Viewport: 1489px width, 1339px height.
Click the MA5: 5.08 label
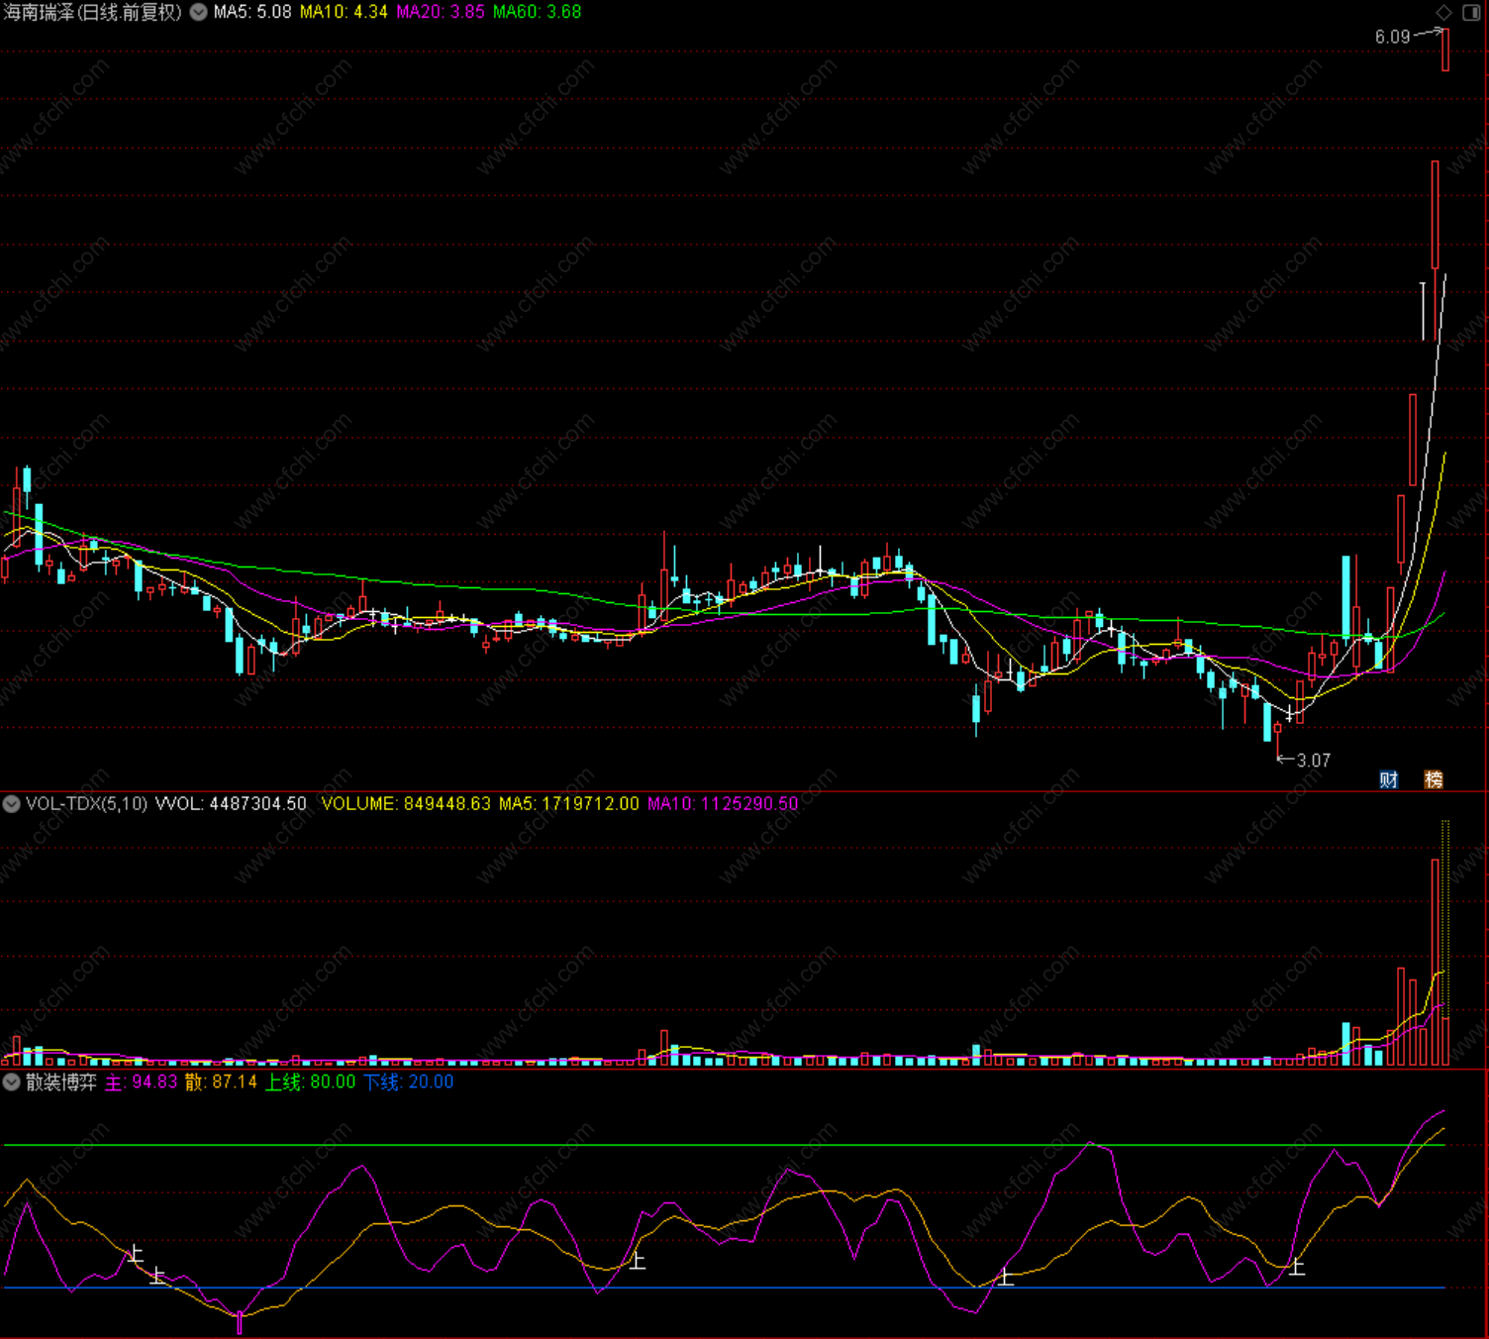coord(252,12)
